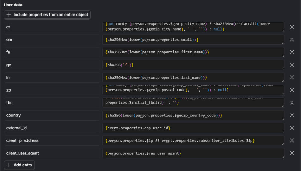Remove the fbc entry
The height and width of the screenshot is (171, 301).
tap(292, 103)
